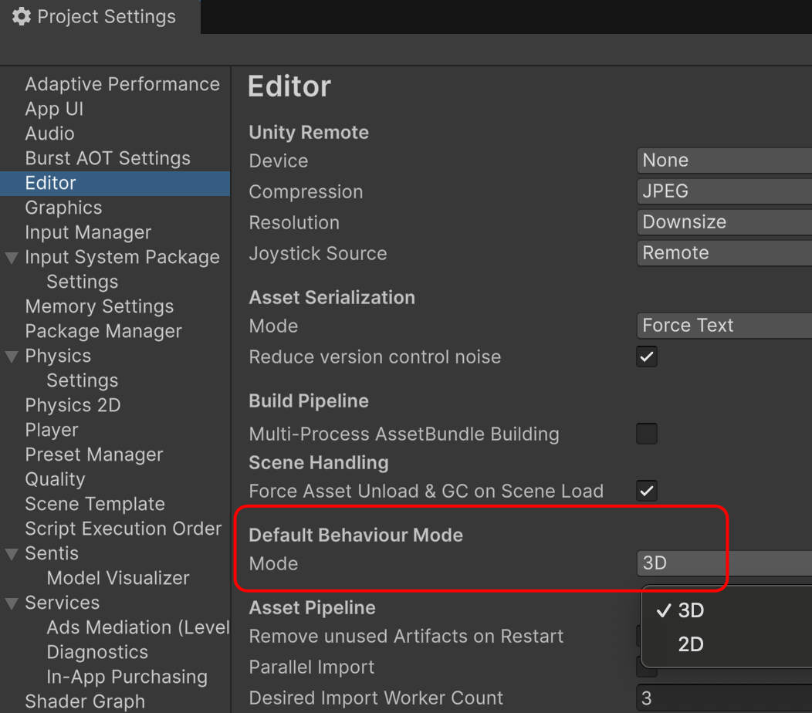Open the Unity Remote Device dropdown
This screenshot has height=713, width=812.
click(x=725, y=161)
